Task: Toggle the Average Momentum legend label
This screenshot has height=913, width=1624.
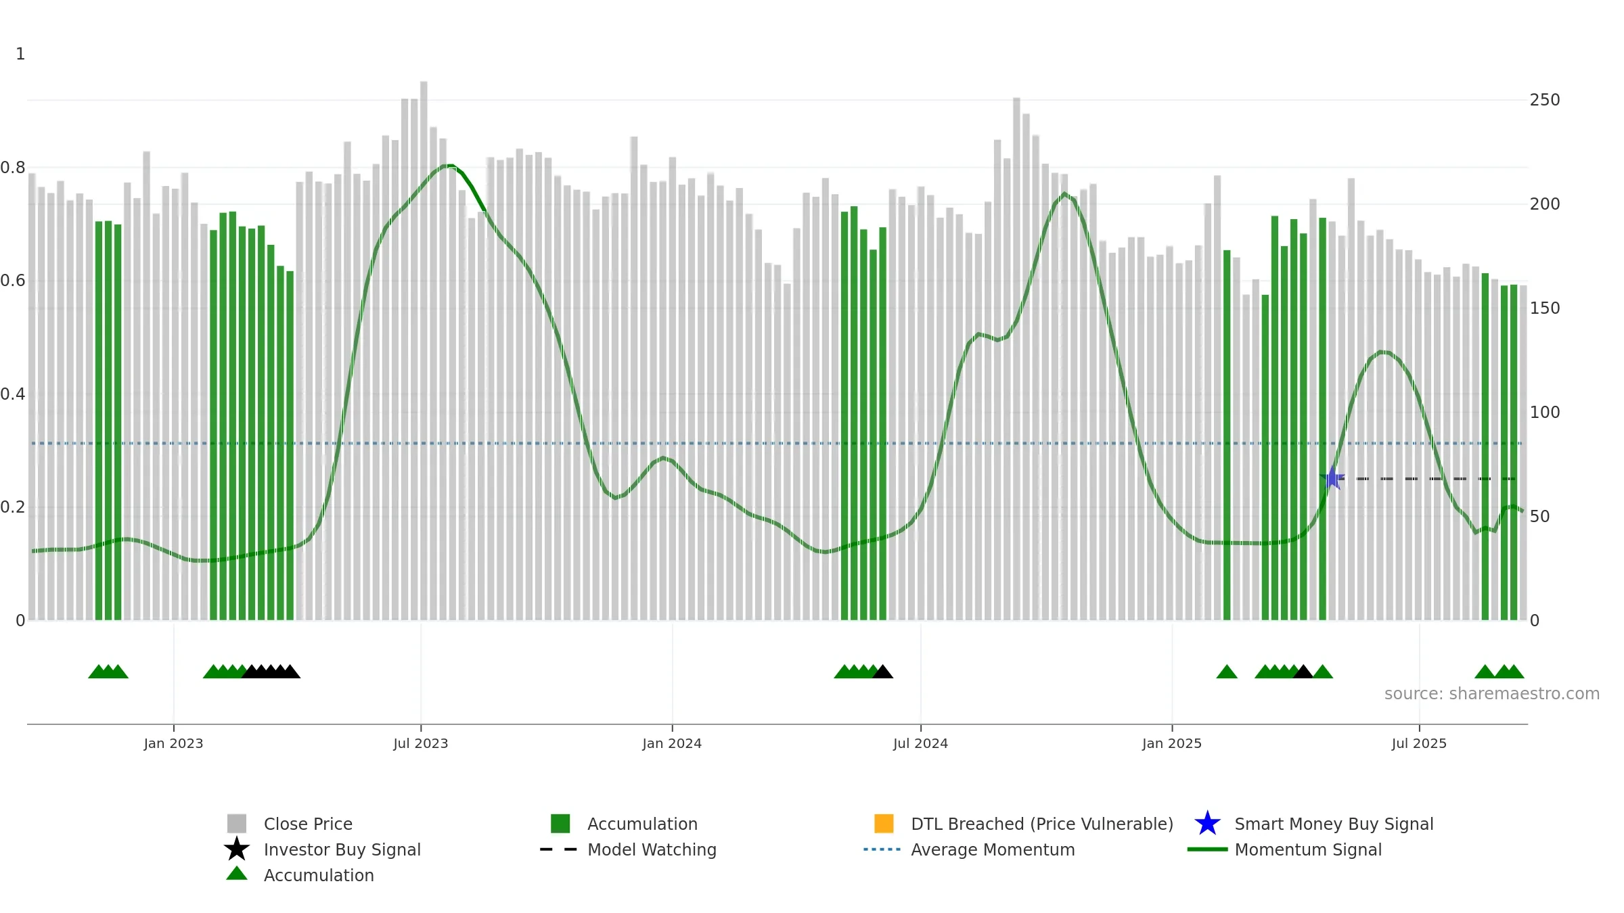Action: pos(993,850)
